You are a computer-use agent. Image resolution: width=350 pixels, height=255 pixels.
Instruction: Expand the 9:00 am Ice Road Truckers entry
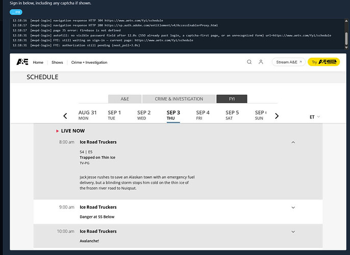[293, 208]
